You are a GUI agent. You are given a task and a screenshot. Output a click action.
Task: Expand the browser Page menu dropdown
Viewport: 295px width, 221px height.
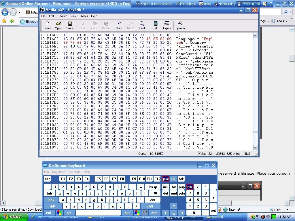pyautogui.click(x=268, y=21)
